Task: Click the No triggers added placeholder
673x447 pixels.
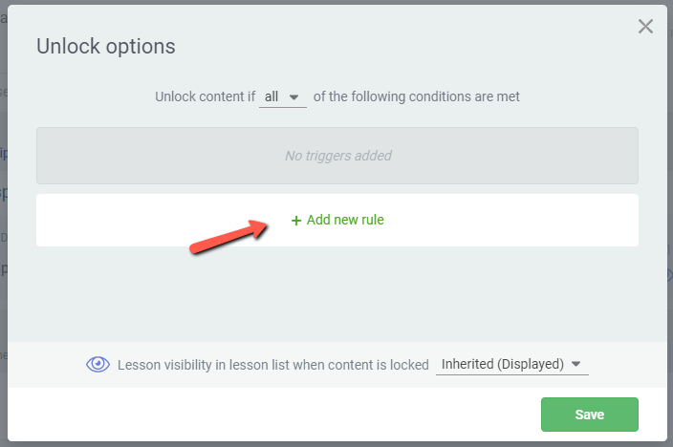Action: point(337,156)
